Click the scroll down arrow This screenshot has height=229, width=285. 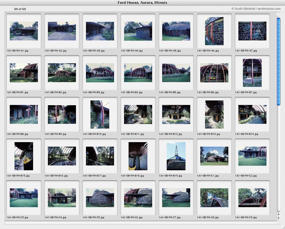coord(279,218)
